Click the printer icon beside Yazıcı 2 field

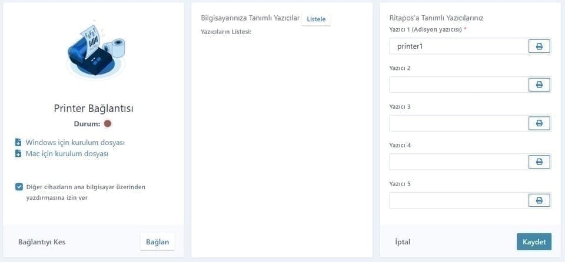[539, 85]
